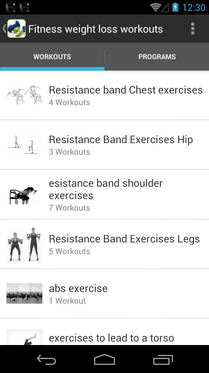Select the WORKOUTS tab
The width and height of the screenshot is (209, 373).
point(52,57)
